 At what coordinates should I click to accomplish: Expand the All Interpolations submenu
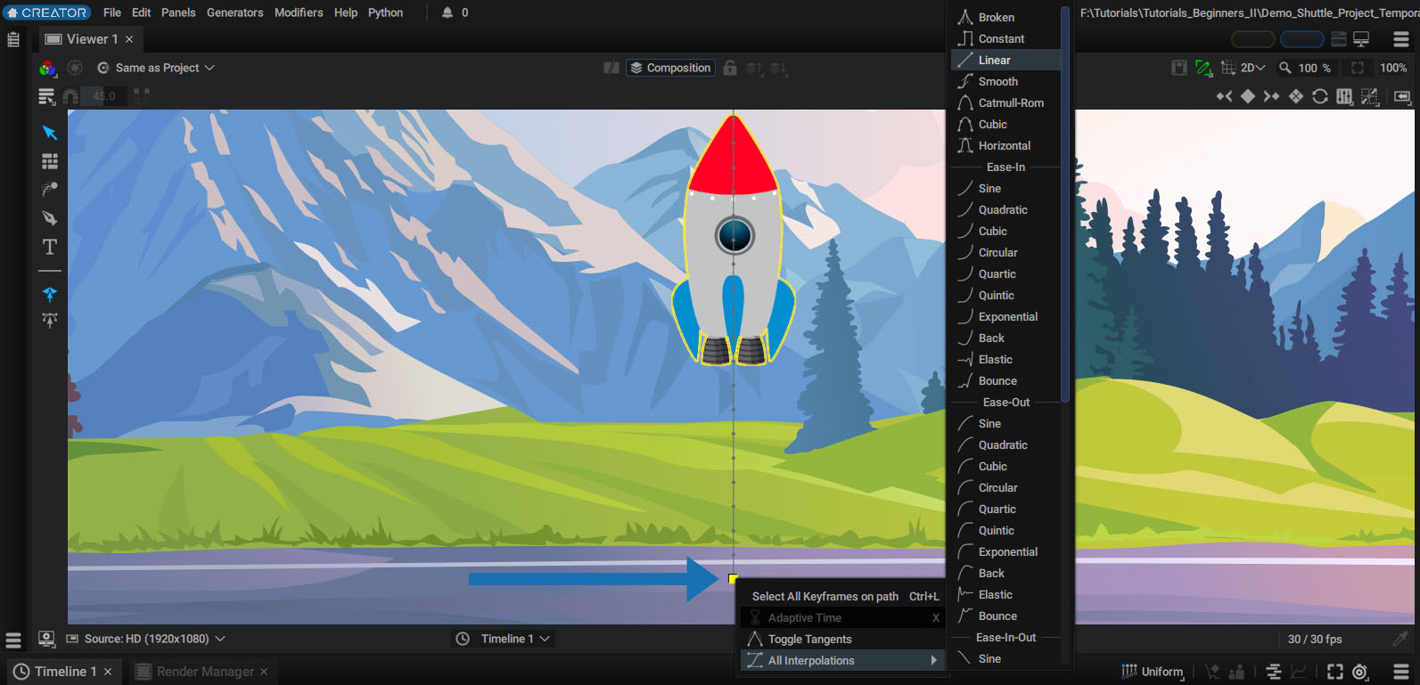pos(842,660)
